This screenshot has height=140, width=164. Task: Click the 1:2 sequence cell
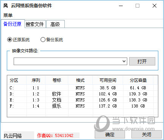[36, 94]
